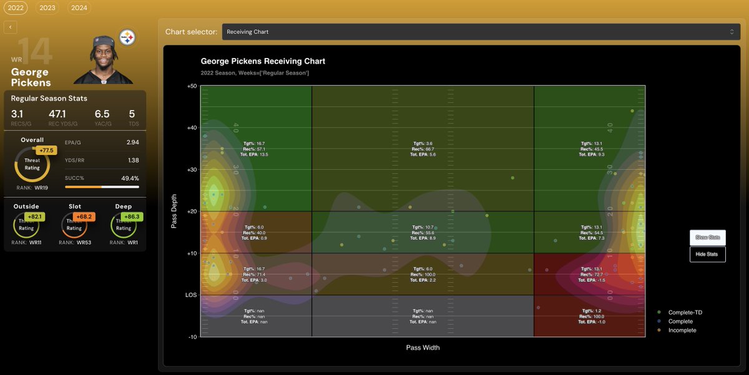Click the George Pickens Receiving Chart title
The height and width of the screenshot is (375, 749).
(263, 61)
